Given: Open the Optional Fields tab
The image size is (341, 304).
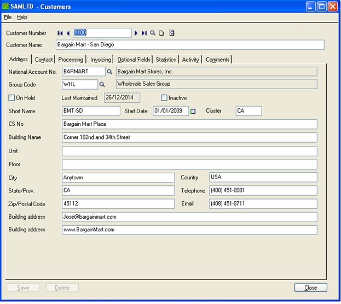Looking at the screenshot, I should (134, 60).
